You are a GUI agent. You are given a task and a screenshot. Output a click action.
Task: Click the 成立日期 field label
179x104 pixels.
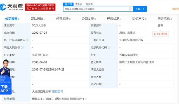9,33
